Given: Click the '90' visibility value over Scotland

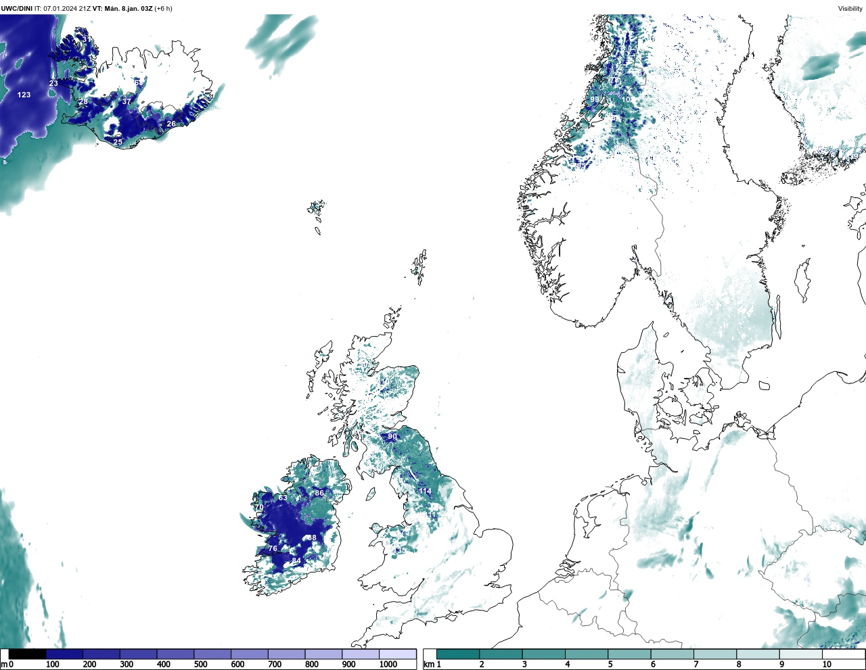Looking at the screenshot, I should pyautogui.click(x=392, y=436).
